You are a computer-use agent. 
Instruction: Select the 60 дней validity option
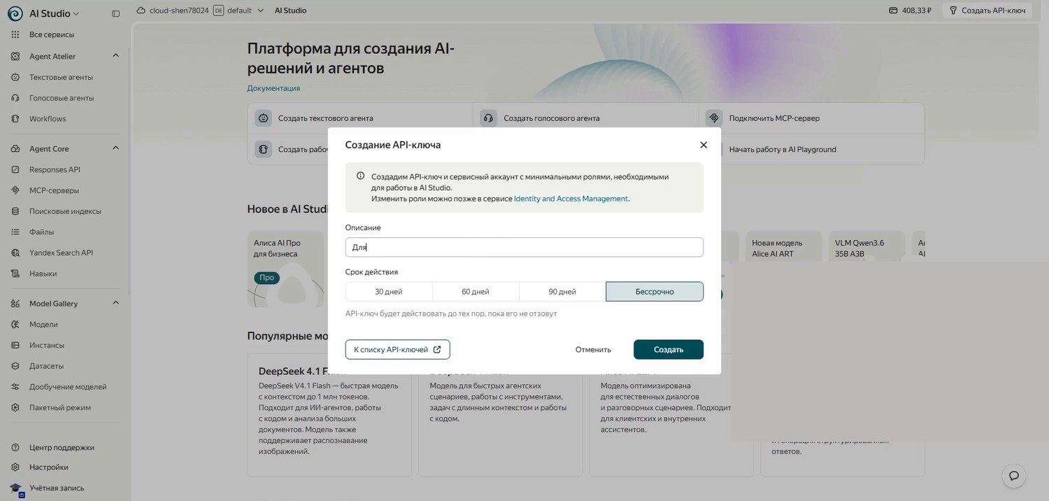click(476, 292)
